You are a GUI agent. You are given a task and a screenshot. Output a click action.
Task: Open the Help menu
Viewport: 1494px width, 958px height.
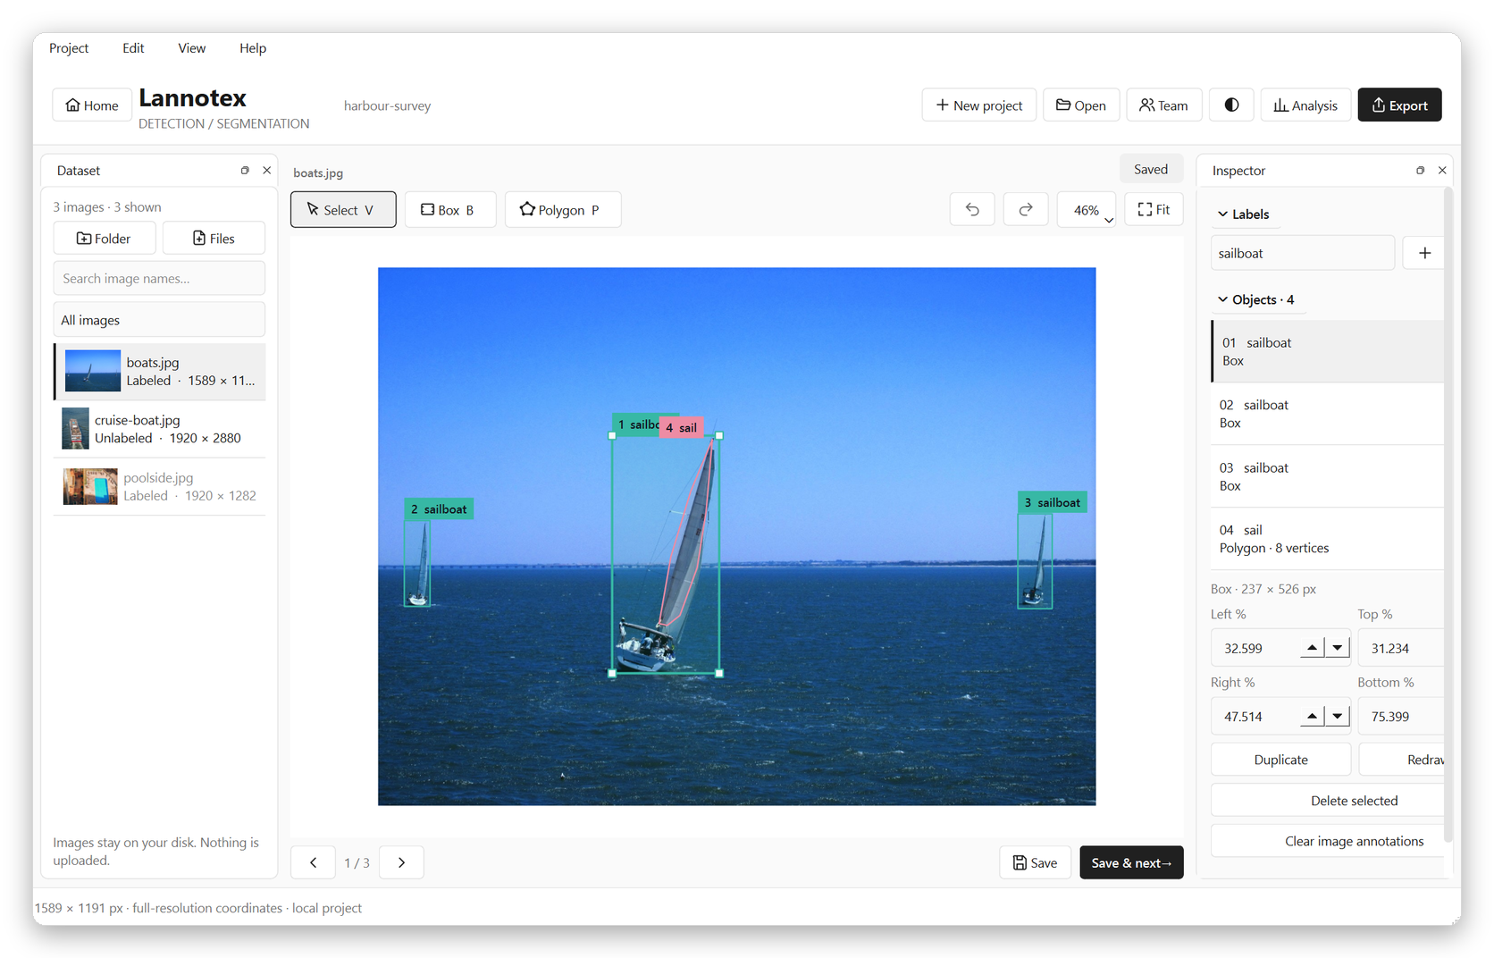(253, 48)
